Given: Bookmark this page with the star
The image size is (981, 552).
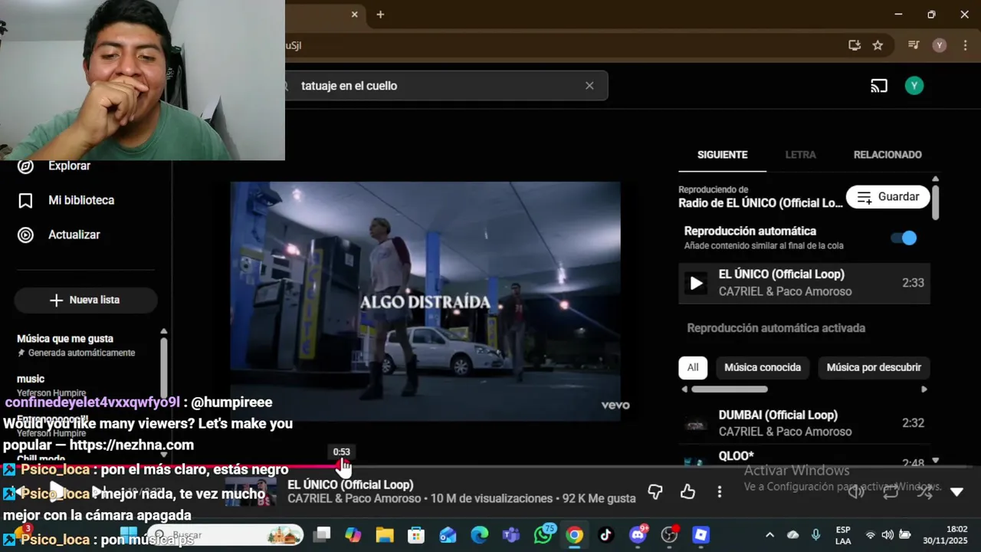Looking at the screenshot, I should 878,45.
